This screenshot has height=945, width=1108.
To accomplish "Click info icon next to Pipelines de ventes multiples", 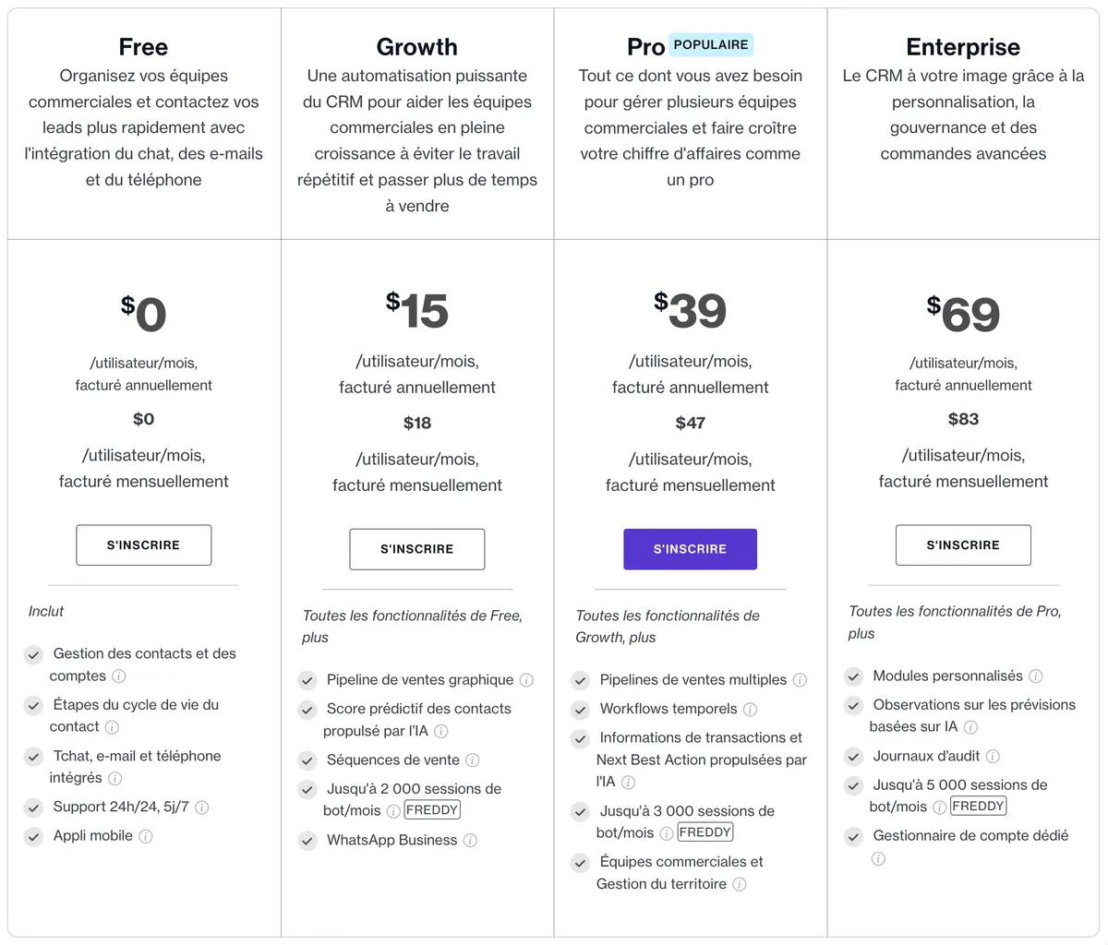I will [x=800, y=680].
